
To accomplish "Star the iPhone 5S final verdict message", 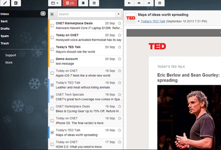I will point(120,118).
